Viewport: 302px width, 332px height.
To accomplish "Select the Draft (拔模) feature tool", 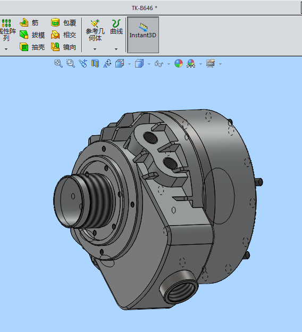I will click(32, 35).
